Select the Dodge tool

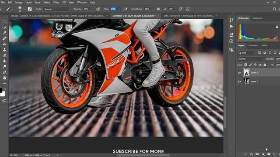click(x=4, y=66)
